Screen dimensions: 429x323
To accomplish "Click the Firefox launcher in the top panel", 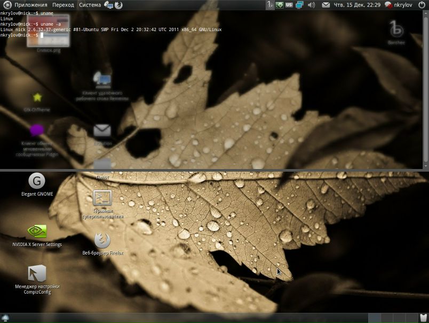I will tap(118, 5).
